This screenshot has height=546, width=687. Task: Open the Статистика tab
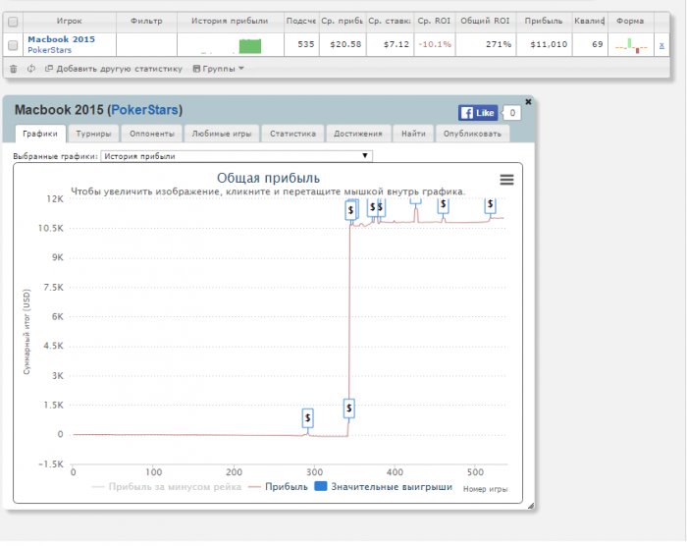click(x=292, y=134)
